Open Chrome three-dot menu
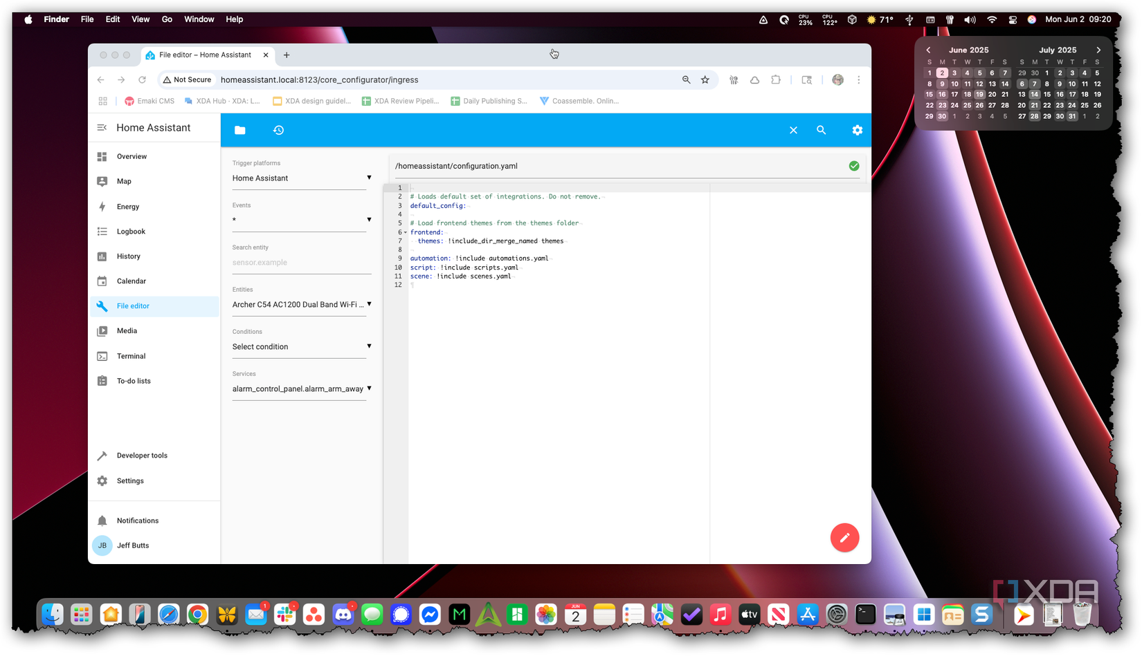1142x656 pixels. click(x=858, y=80)
